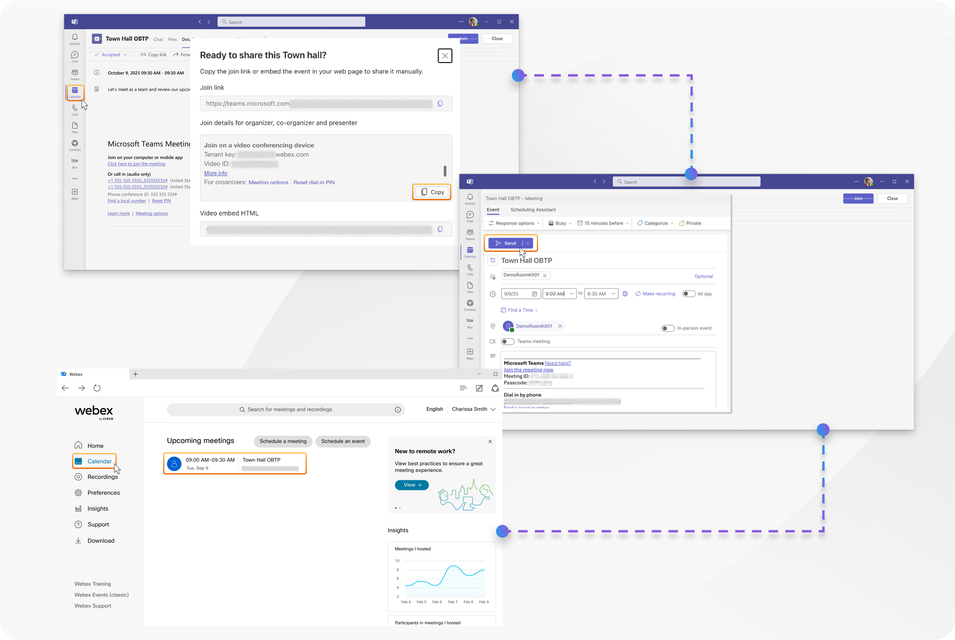
Task: Click the Make recurring link
Action: 655,294
